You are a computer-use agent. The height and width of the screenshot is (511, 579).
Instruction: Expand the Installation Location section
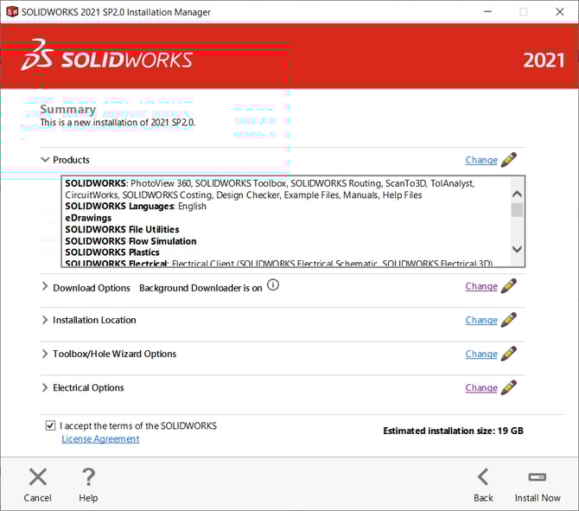[45, 320]
